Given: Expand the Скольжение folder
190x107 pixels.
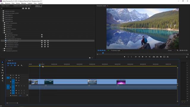Looking at the screenshot, I should 3,49.
